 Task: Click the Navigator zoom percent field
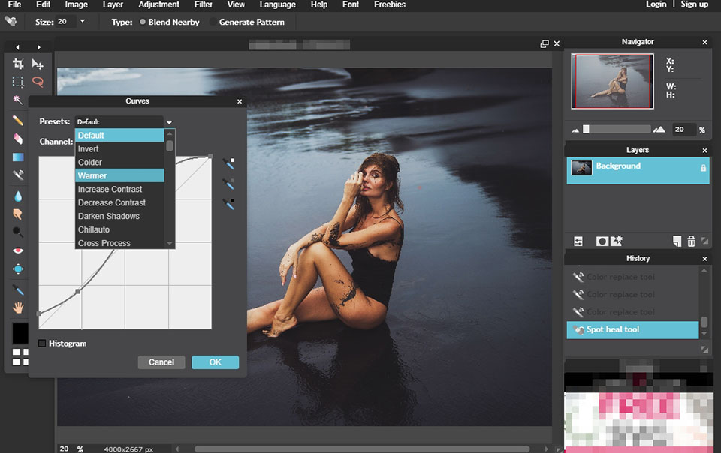point(683,130)
